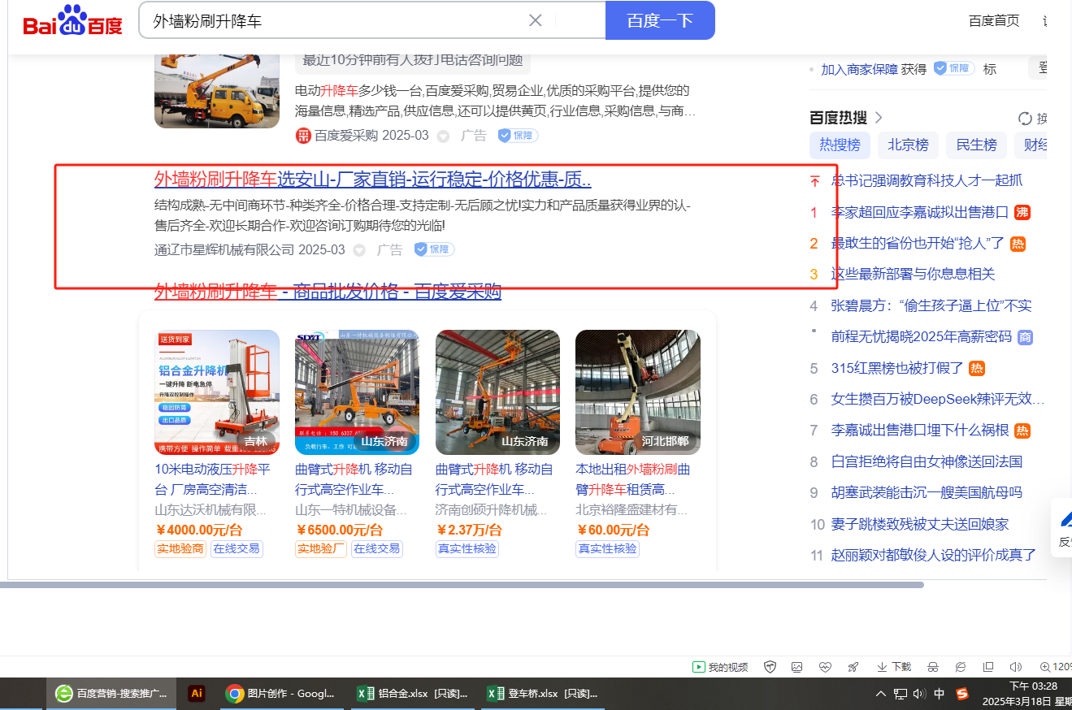1072x710 pixels.
Task: Click 保障 badge beside 通辽市星辉机械有限公司
Action: tap(434, 249)
